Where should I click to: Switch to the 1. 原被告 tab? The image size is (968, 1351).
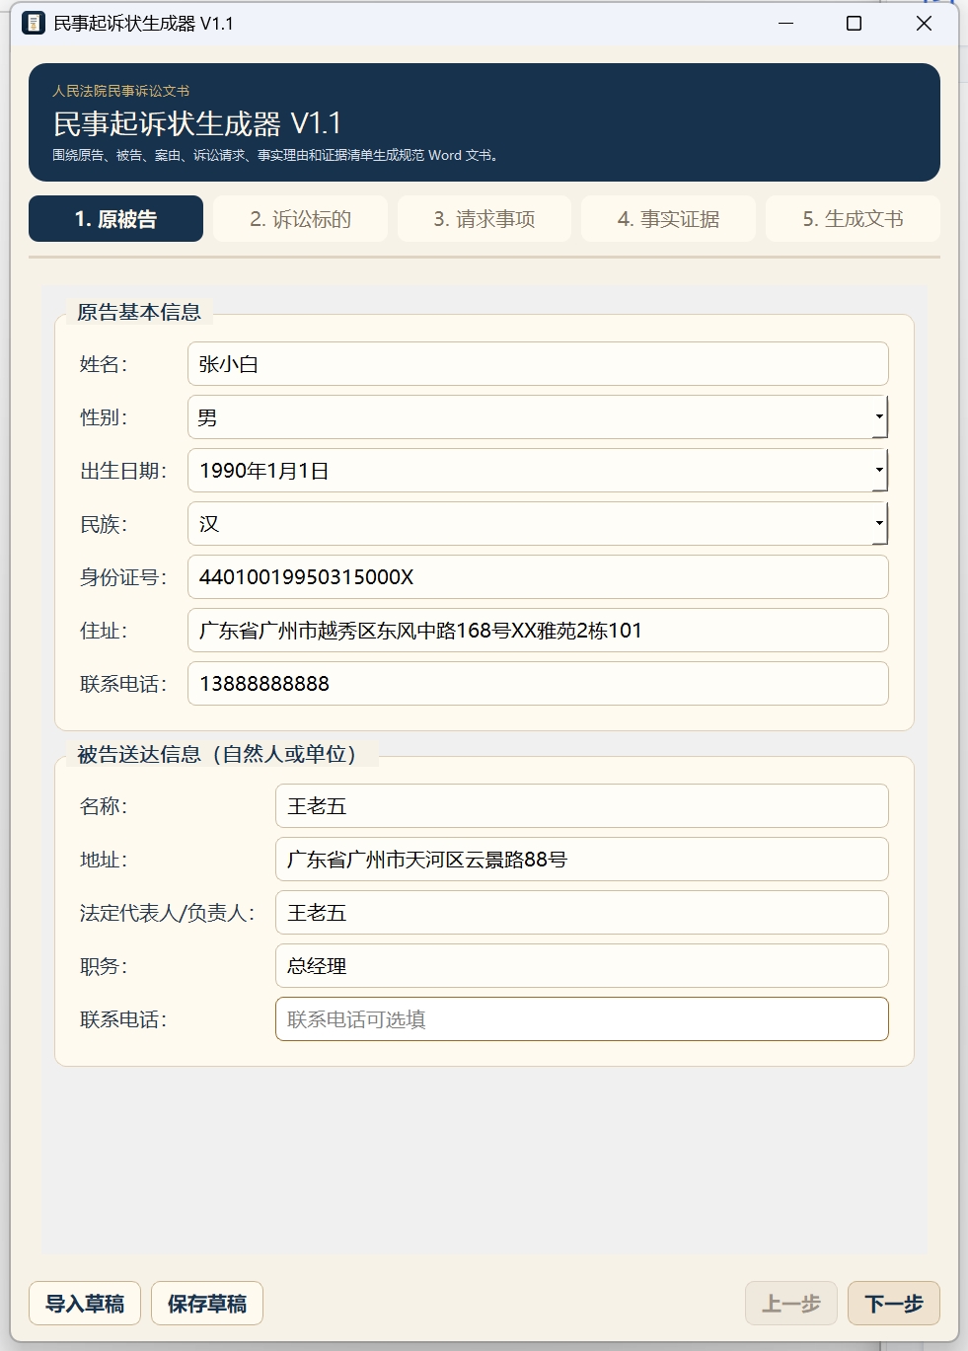(x=115, y=219)
